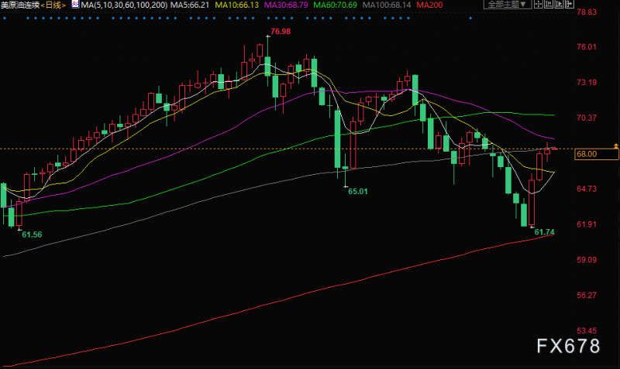The height and width of the screenshot is (369, 620).
Task: Click the range measurement tool icon
Action: pos(549,5)
